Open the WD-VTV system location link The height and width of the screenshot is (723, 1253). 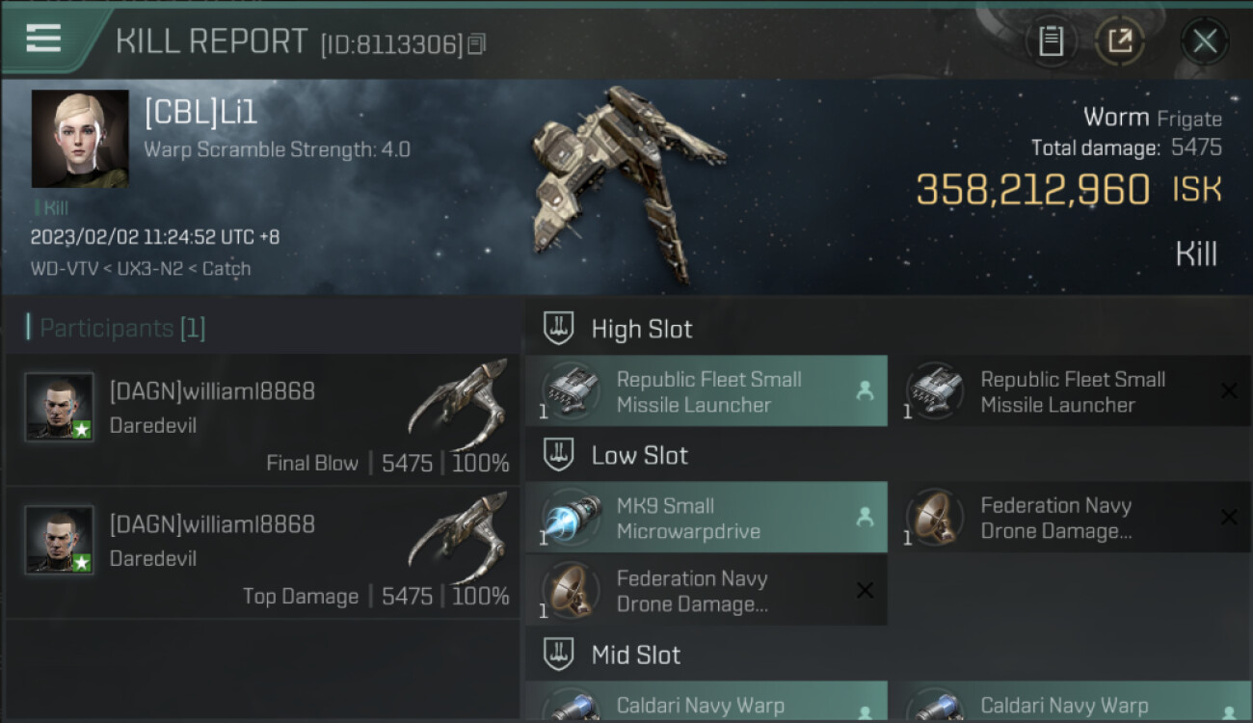click(x=65, y=269)
